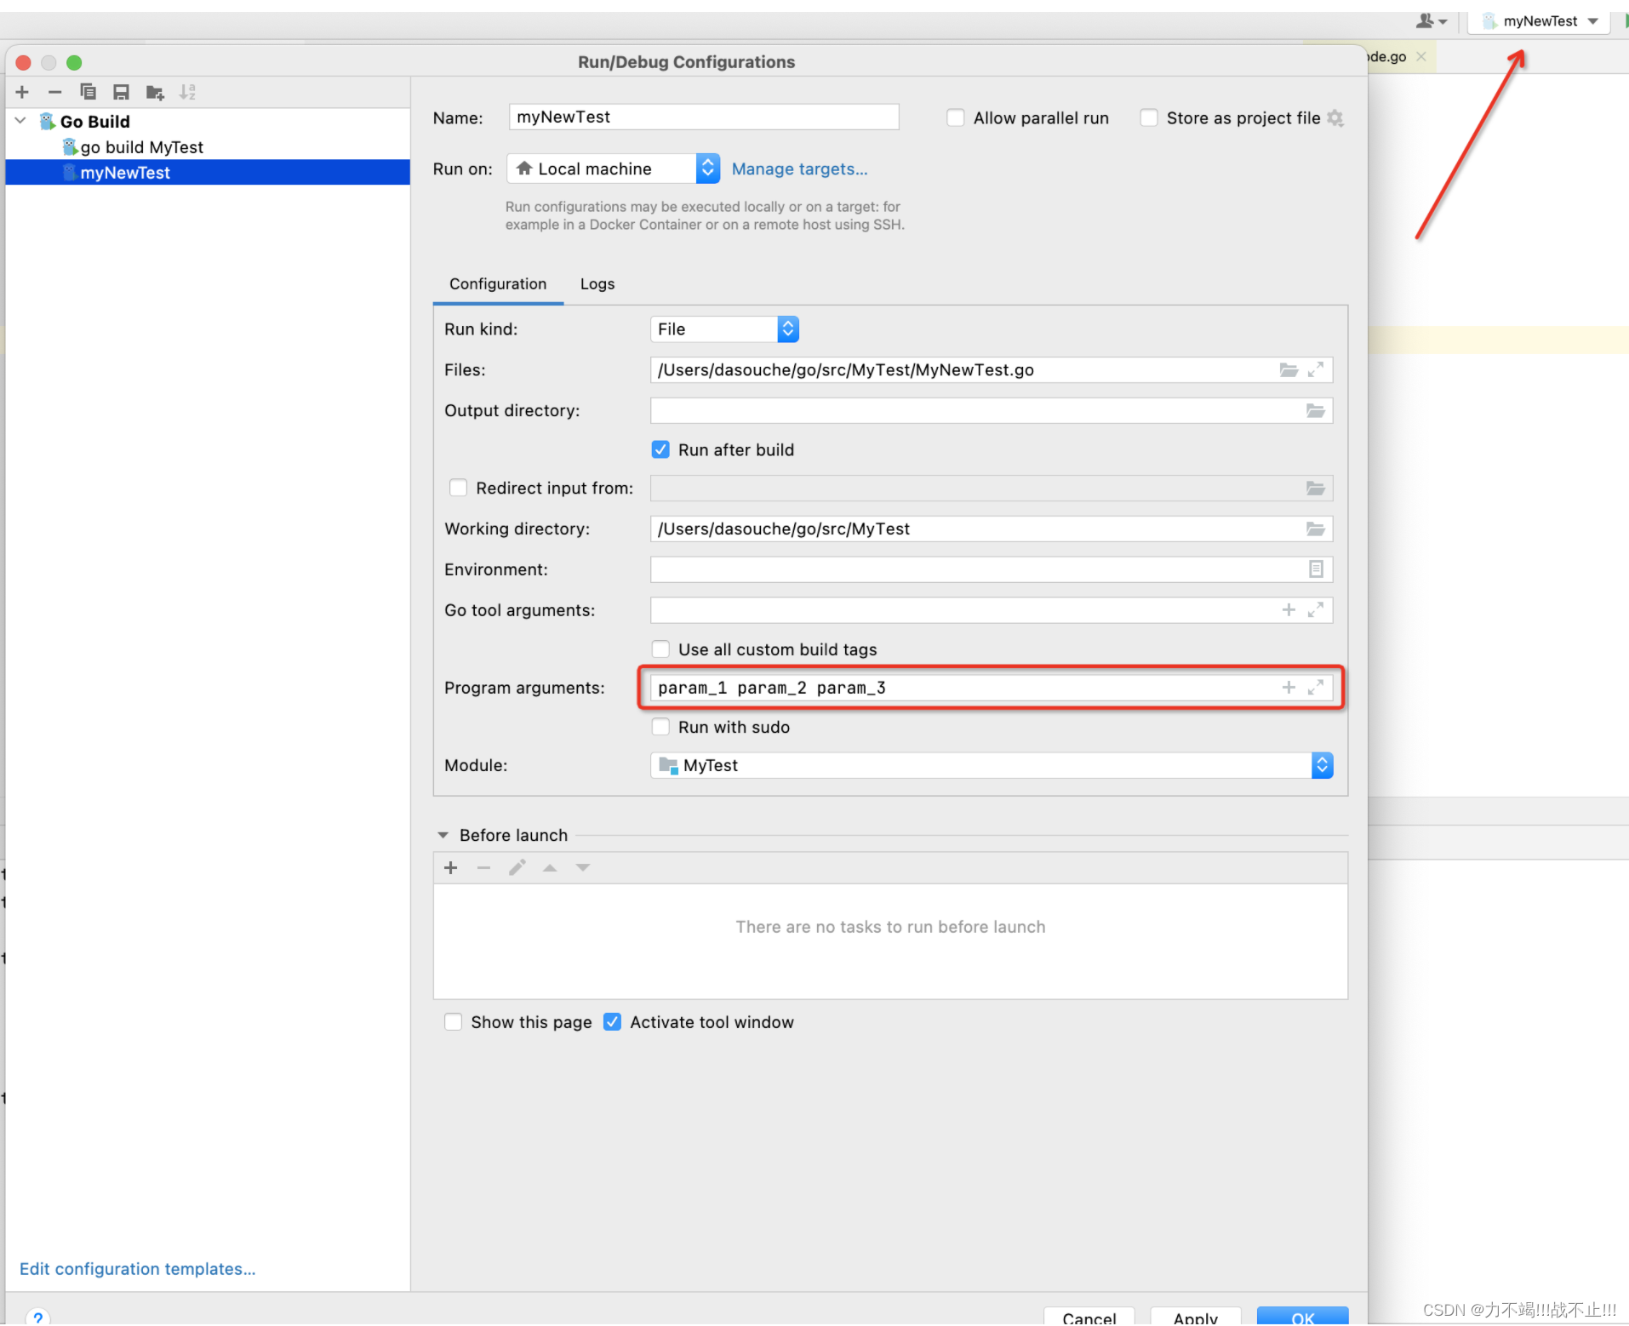Collapse the Before launch section
Viewport: 1629px width, 1326px height.
[x=443, y=836]
